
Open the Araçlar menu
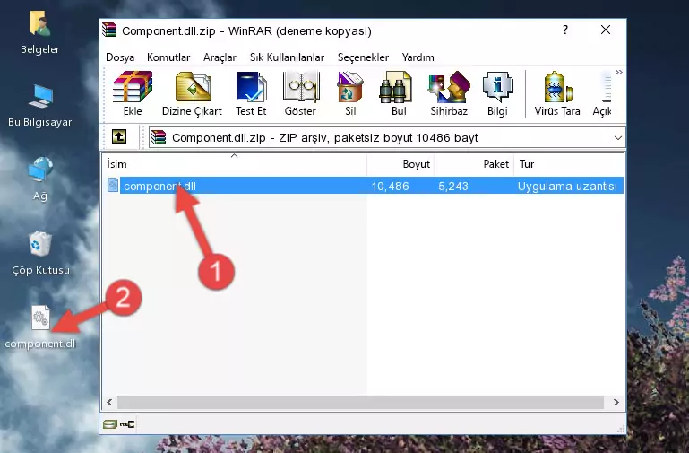click(220, 57)
